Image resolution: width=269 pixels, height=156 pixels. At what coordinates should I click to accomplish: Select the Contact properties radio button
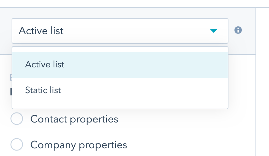pyautogui.click(x=17, y=119)
